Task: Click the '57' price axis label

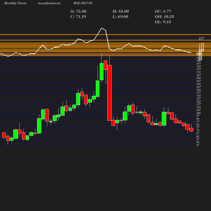Action: pyautogui.click(x=198, y=139)
